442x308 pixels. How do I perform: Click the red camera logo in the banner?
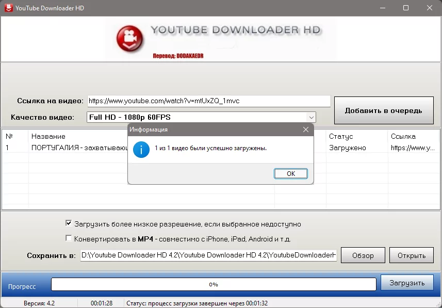129,39
